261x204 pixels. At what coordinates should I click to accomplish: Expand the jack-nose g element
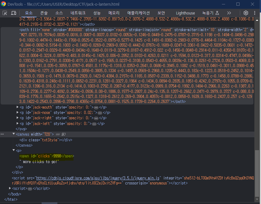click(17, 112)
